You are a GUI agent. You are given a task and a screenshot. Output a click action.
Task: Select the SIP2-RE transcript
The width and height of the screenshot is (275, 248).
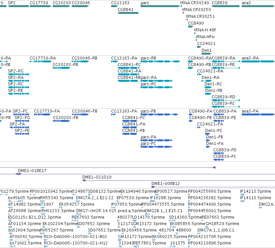coord(19,94)
